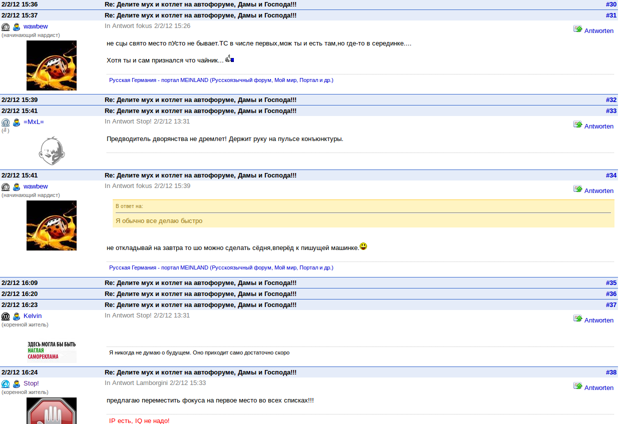Screen dimensions: 631x424
Task: Open the #36 post permalink
Action: coord(610,294)
